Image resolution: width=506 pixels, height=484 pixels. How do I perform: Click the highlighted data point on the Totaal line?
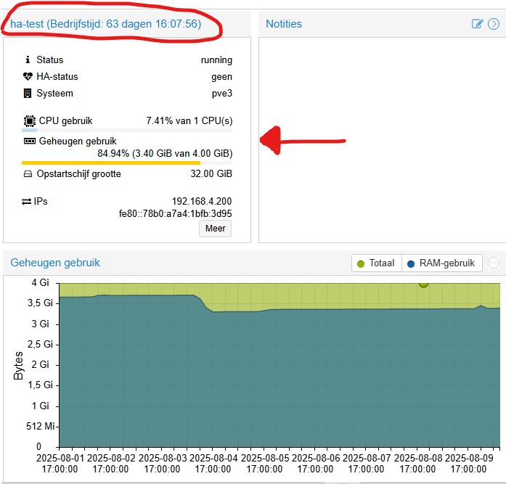coord(423,284)
